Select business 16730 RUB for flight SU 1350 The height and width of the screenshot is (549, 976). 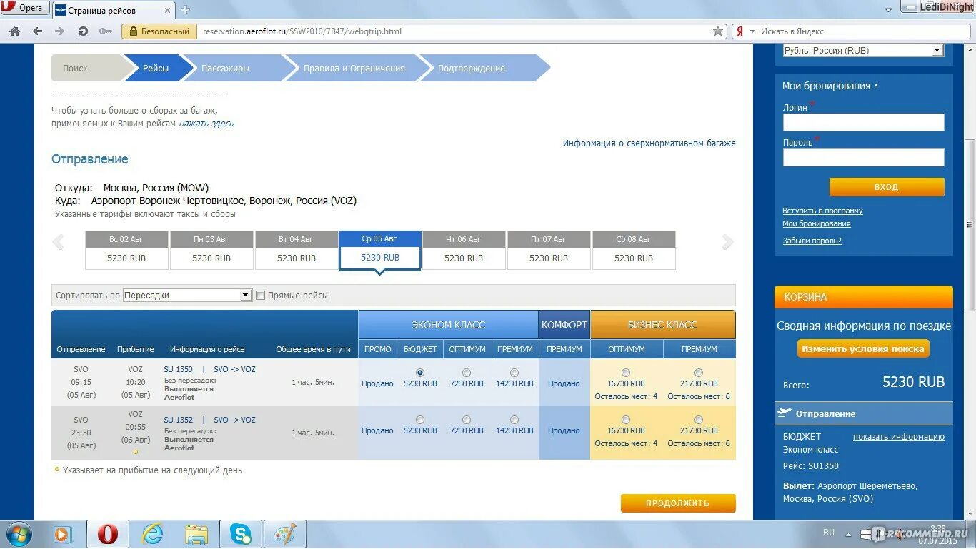[626, 373]
